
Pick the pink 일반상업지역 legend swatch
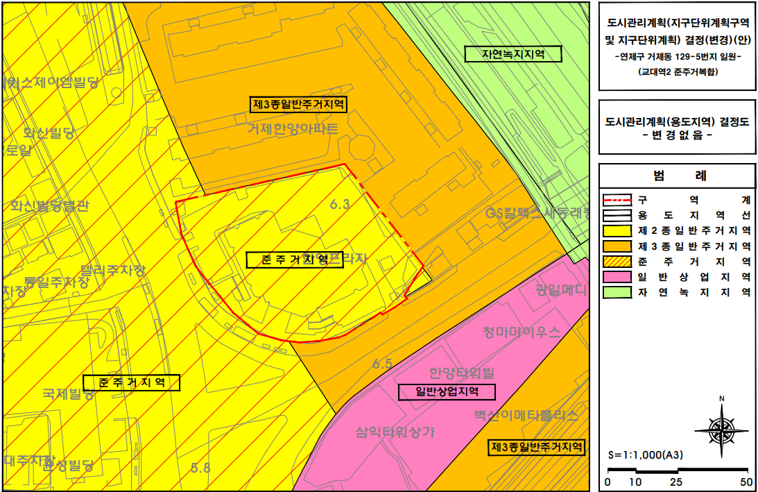[x=616, y=277]
